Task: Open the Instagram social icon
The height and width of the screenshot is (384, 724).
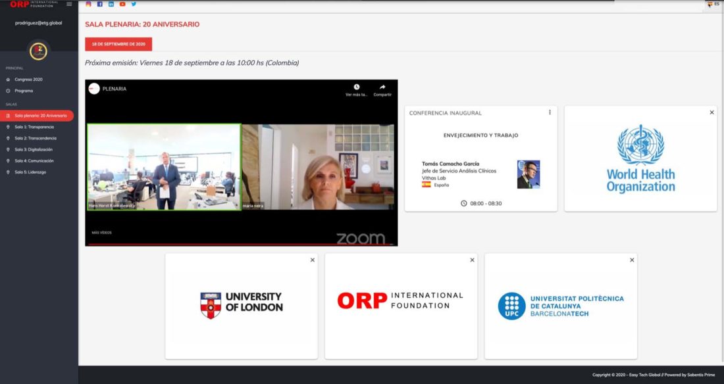Action: click(88, 4)
